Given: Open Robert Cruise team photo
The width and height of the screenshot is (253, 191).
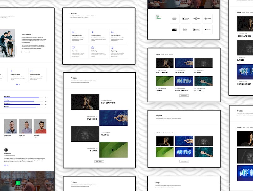Looking at the screenshot, I should (11, 126).
